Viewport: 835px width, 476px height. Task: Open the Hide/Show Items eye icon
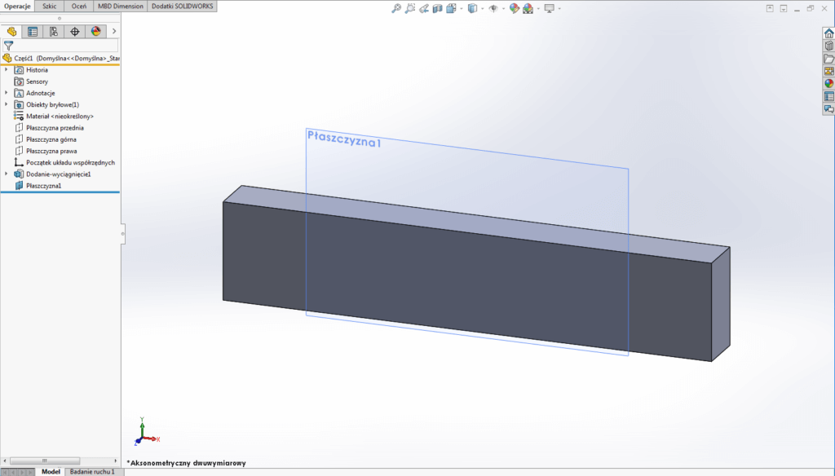point(495,7)
